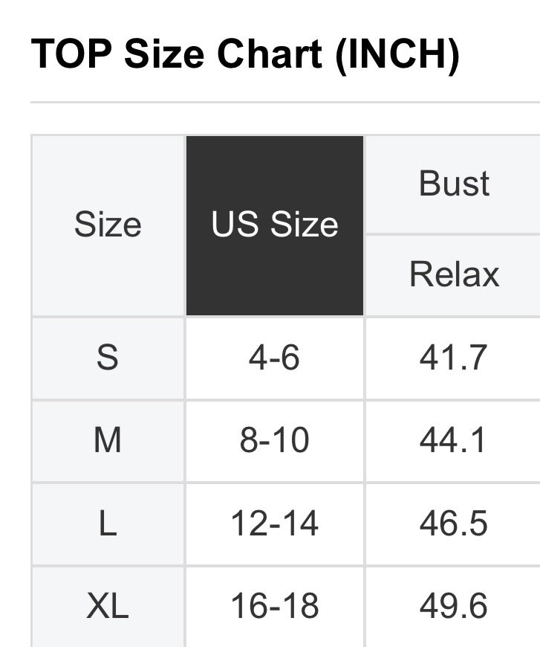Click the 8-10 US size cell
Viewport: 540px width, 647px height.
(275, 440)
